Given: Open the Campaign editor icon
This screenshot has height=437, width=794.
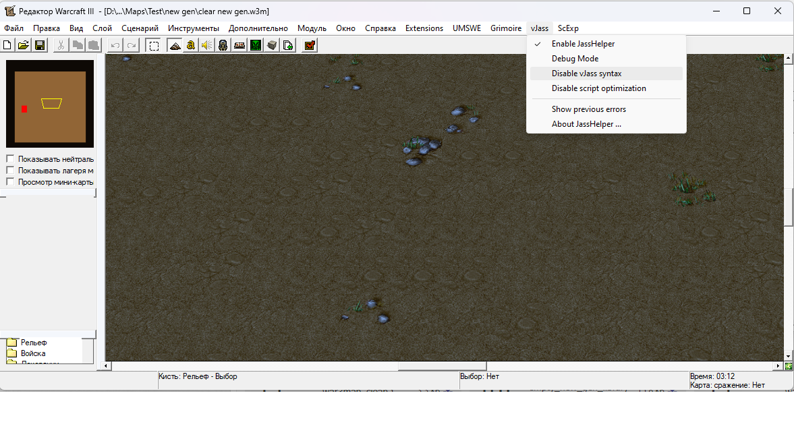Looking at the screenshot, I should tap(239, 46).
